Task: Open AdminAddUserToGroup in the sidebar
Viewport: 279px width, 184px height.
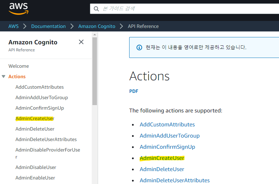Action: coord(42,97)
